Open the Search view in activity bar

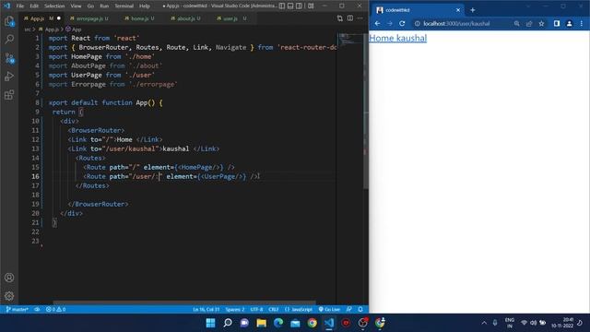pyautogui.click(x=9, y=39)
